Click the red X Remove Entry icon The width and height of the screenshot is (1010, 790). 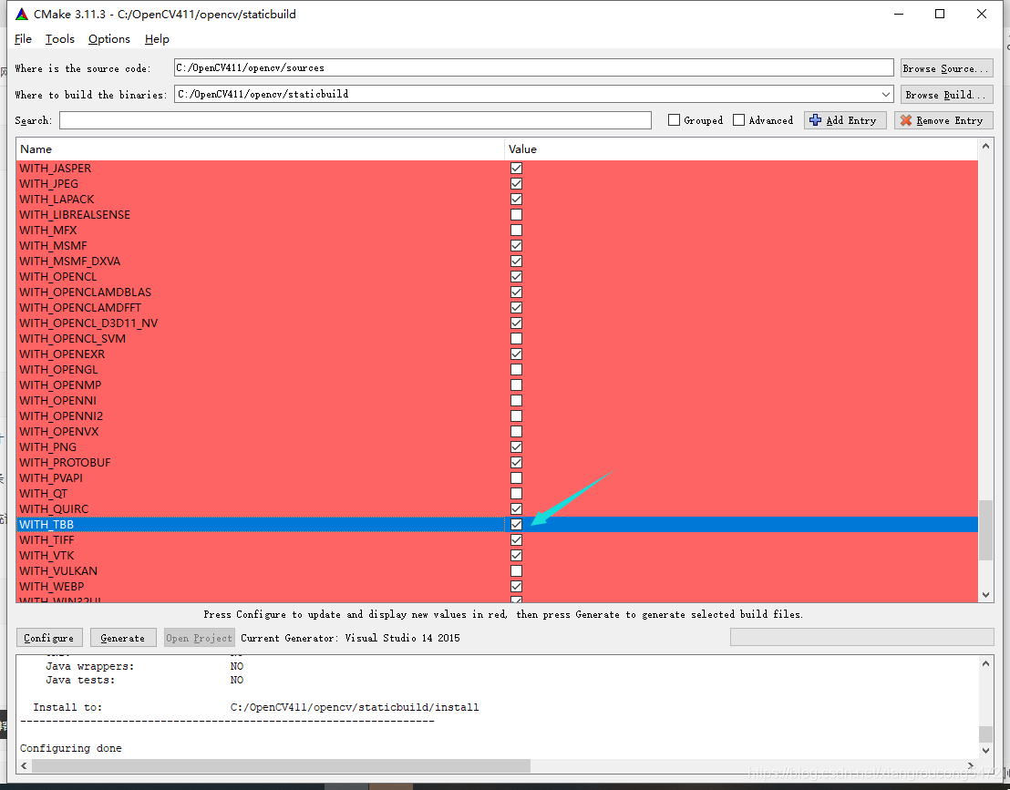906,120
